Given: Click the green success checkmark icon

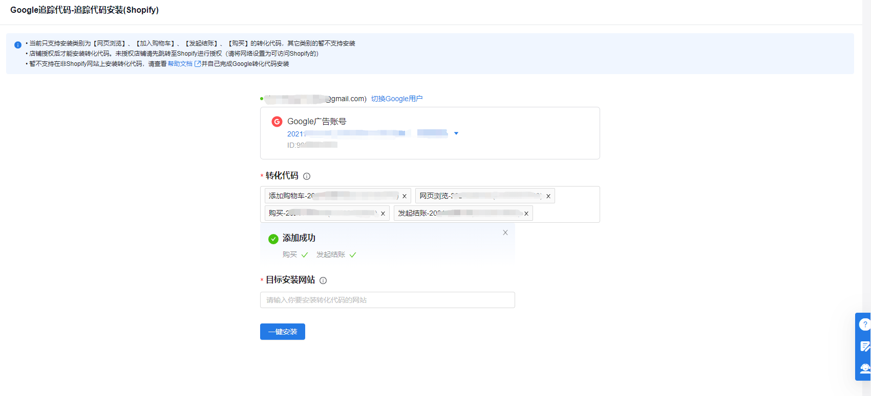Looking at the screenshot, I should [x=273, y=239].
